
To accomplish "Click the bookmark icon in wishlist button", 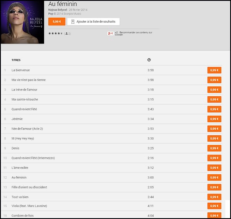I will pyautogui.click(x=73, y=22).
